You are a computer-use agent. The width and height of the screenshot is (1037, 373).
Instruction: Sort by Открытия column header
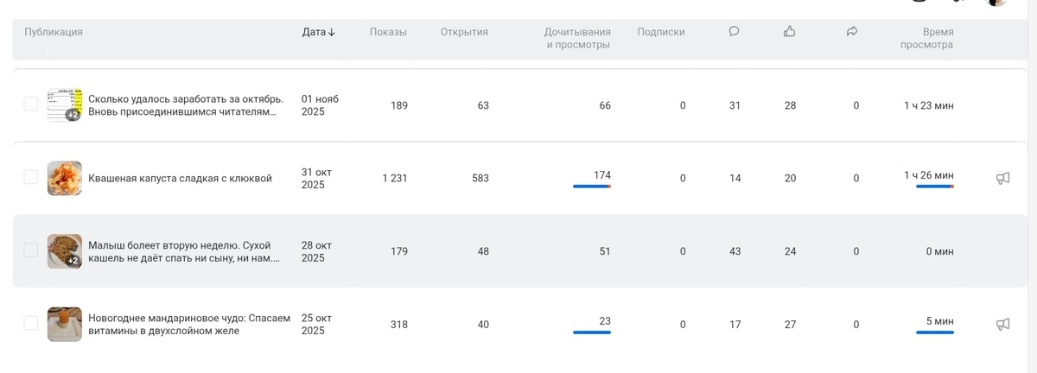pyautogui.click(x=464, y=32)
